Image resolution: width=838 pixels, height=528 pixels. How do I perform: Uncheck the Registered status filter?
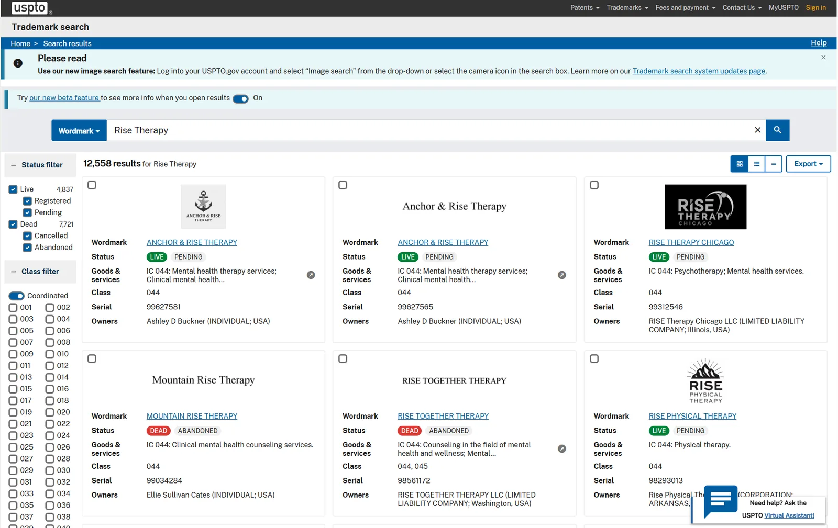point(27,201)
